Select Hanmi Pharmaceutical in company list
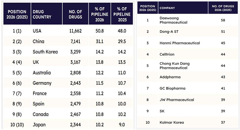 (179, 43)
